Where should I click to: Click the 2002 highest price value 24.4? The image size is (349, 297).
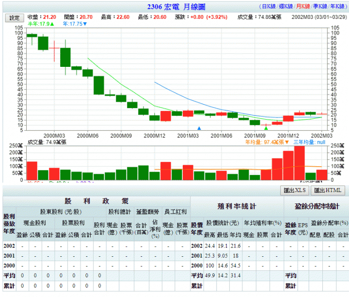pos(210,246)
